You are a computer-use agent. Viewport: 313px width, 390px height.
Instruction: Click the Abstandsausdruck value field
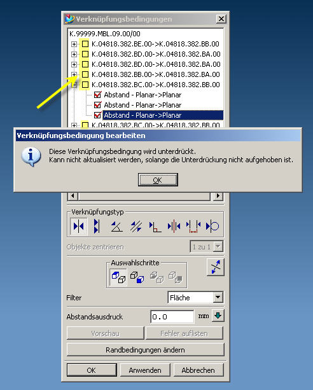[172, 317]
